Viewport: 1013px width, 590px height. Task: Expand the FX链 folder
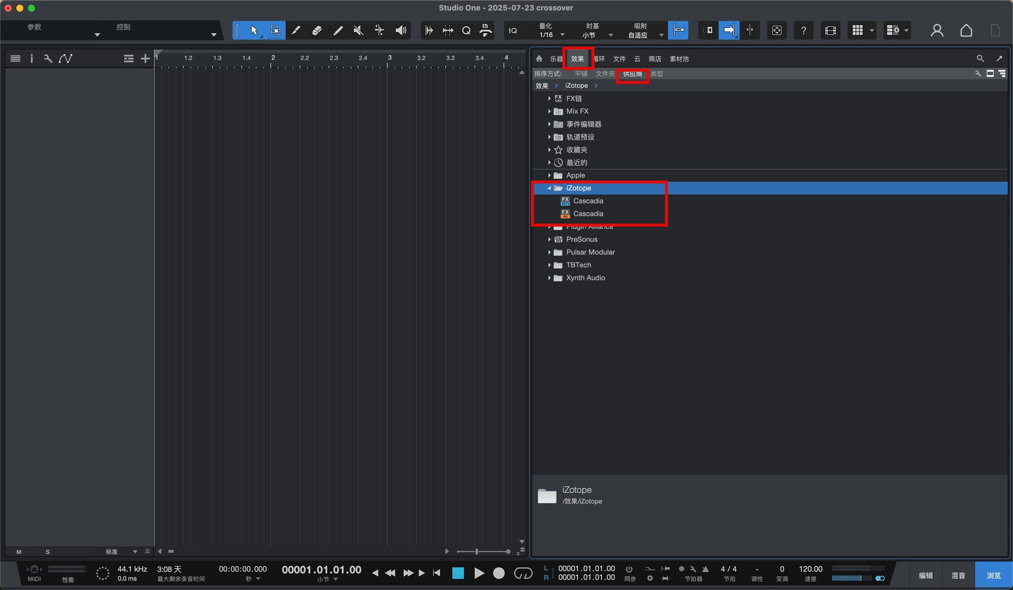(549, 99)
